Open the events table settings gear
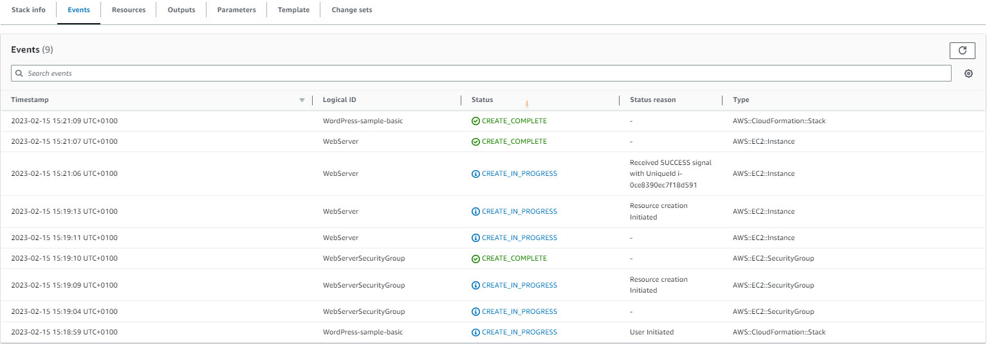The width and height of the screenshot is (1005, 346). [968, 74]
